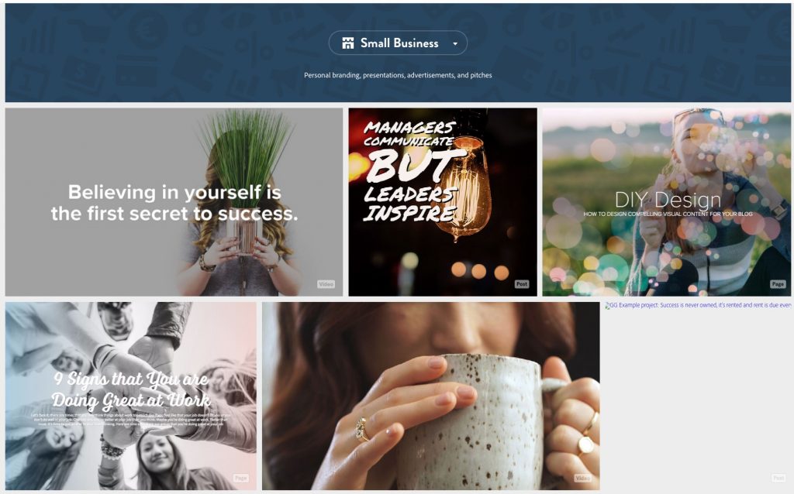The height and width of the screenshot is (494, 794).
Task: Open 9 Signs that You are Doing Great card
Action: click(130, 396)
